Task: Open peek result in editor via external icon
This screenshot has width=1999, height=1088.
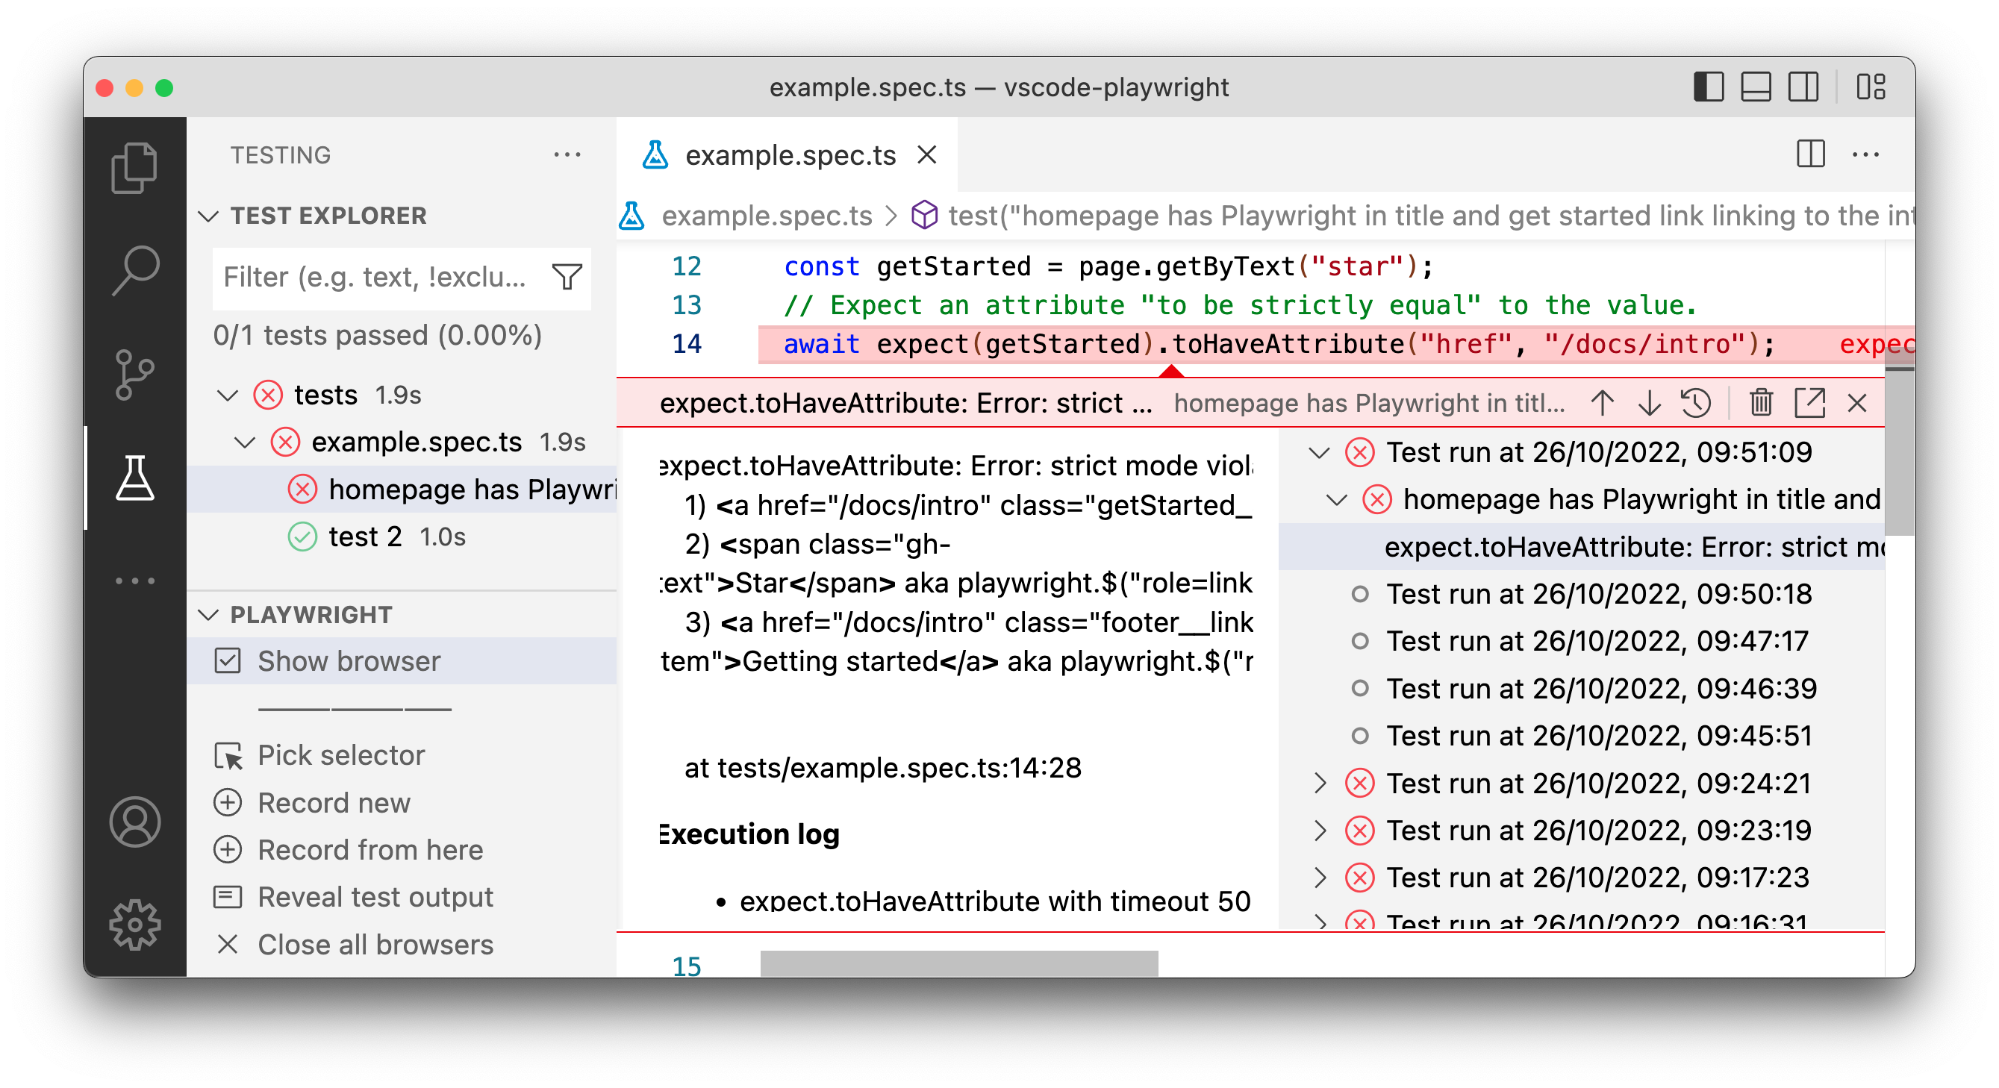Action: pyautogui.click(x=1809, y=403)
